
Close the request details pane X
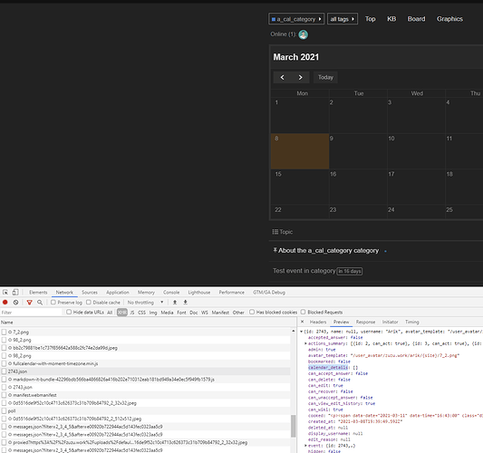click(302, 322)
